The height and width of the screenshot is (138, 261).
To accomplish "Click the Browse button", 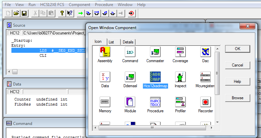I will (x=238, y=98).
